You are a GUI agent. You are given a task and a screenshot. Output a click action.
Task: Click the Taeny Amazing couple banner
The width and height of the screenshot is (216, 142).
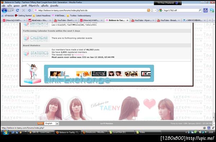coord(99,74)
